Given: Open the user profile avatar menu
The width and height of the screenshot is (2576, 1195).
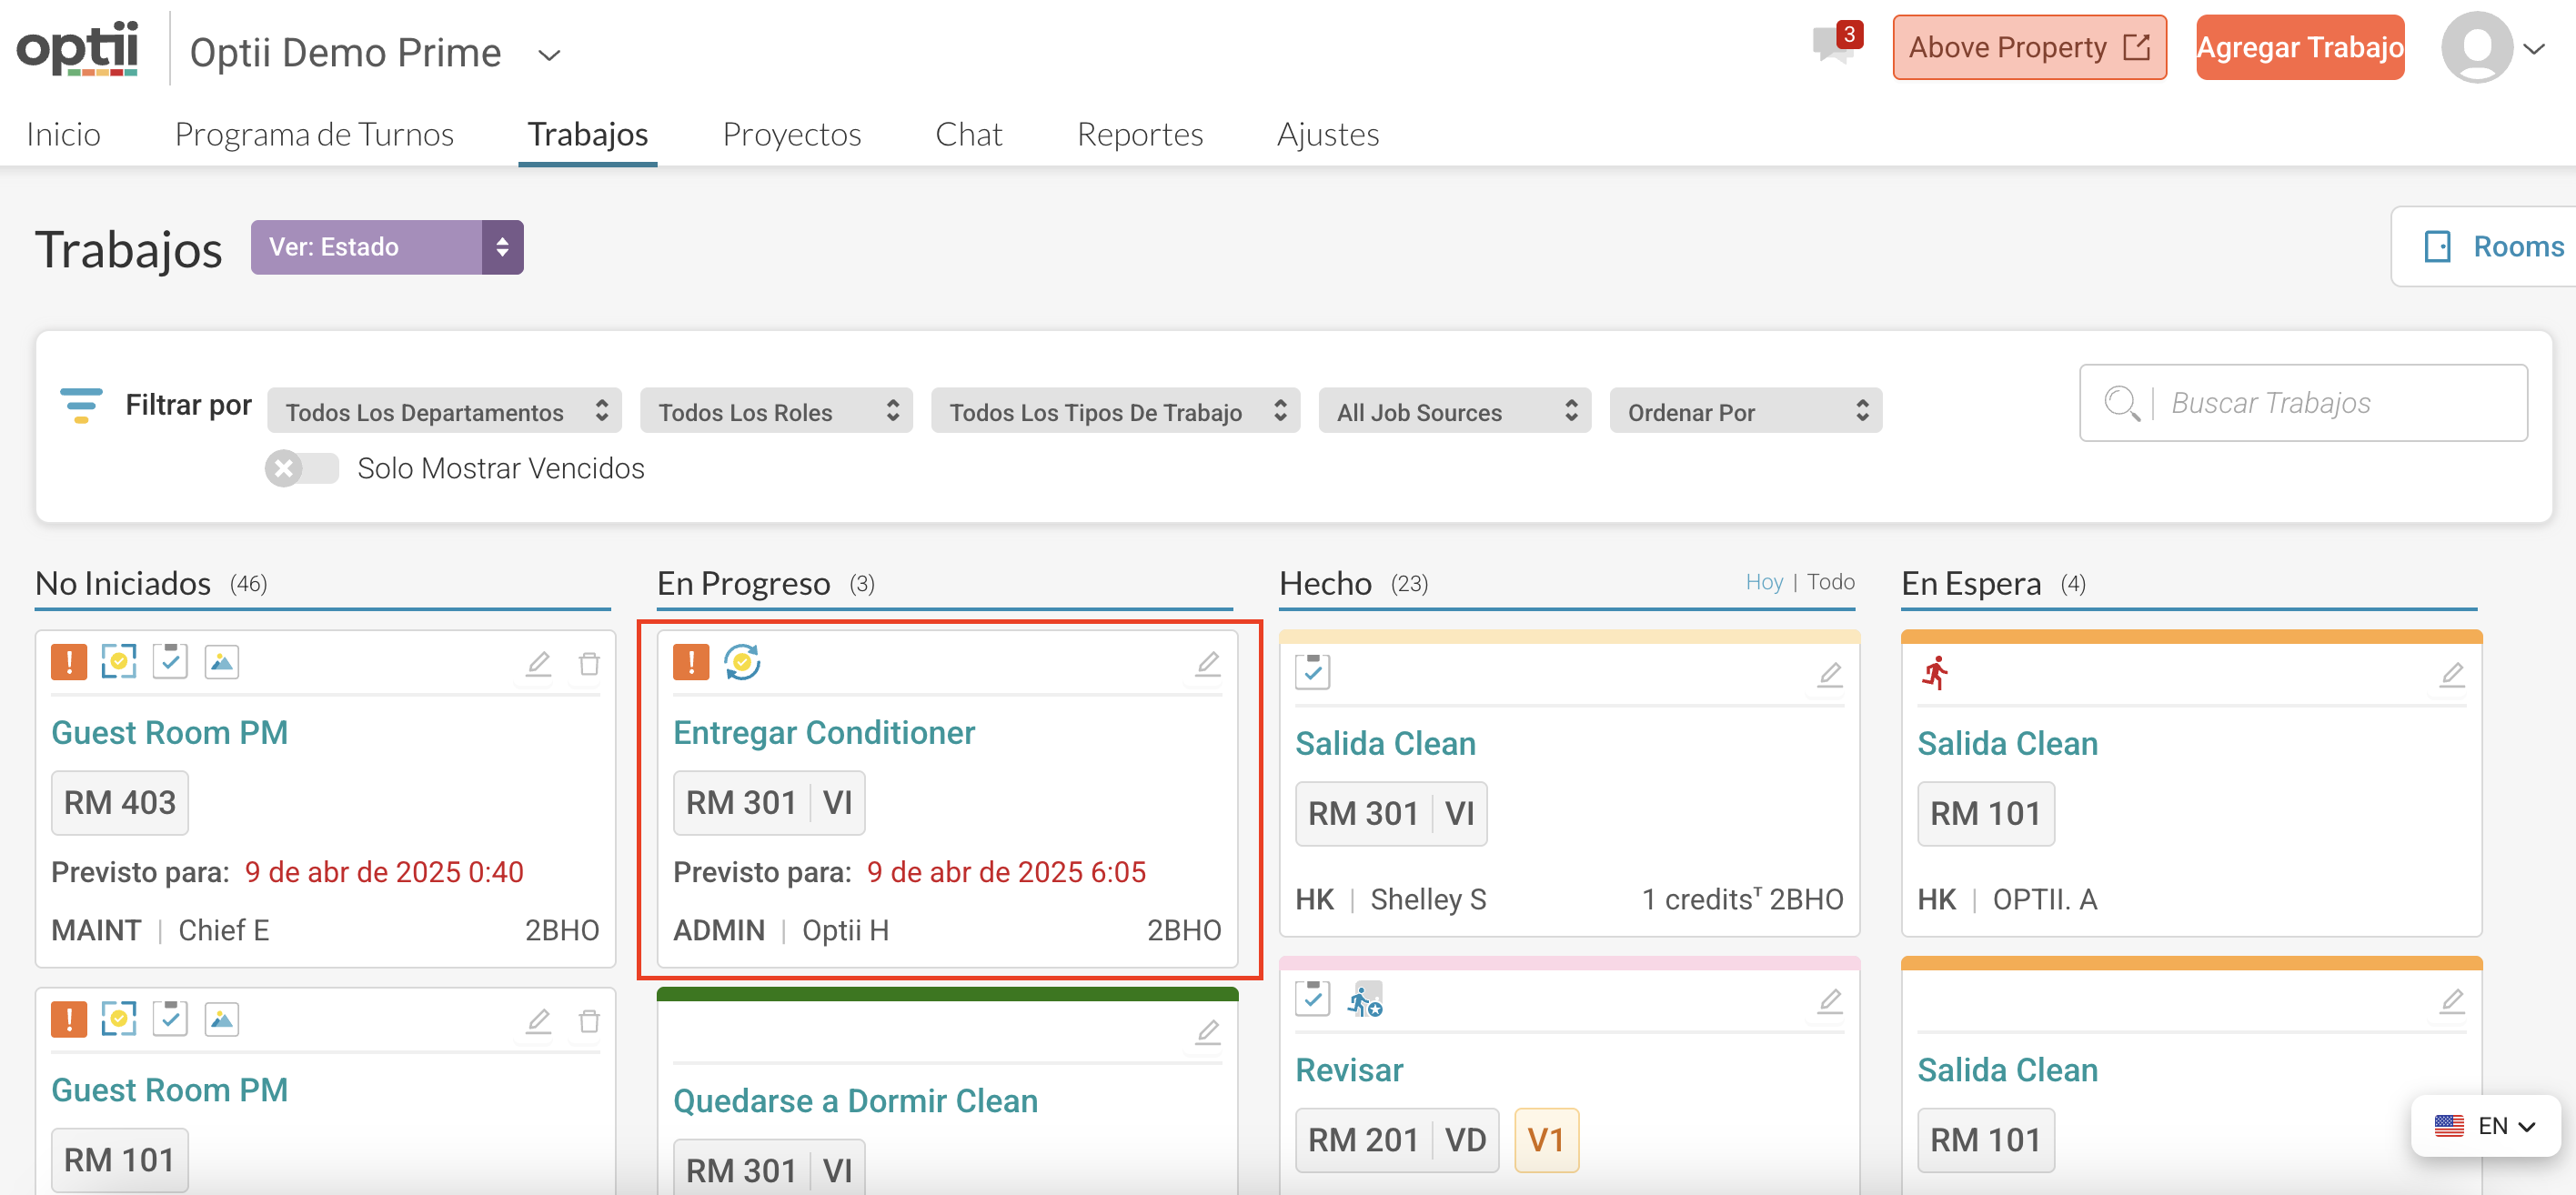Looking at the screenshot, I should pos(2476,47).
